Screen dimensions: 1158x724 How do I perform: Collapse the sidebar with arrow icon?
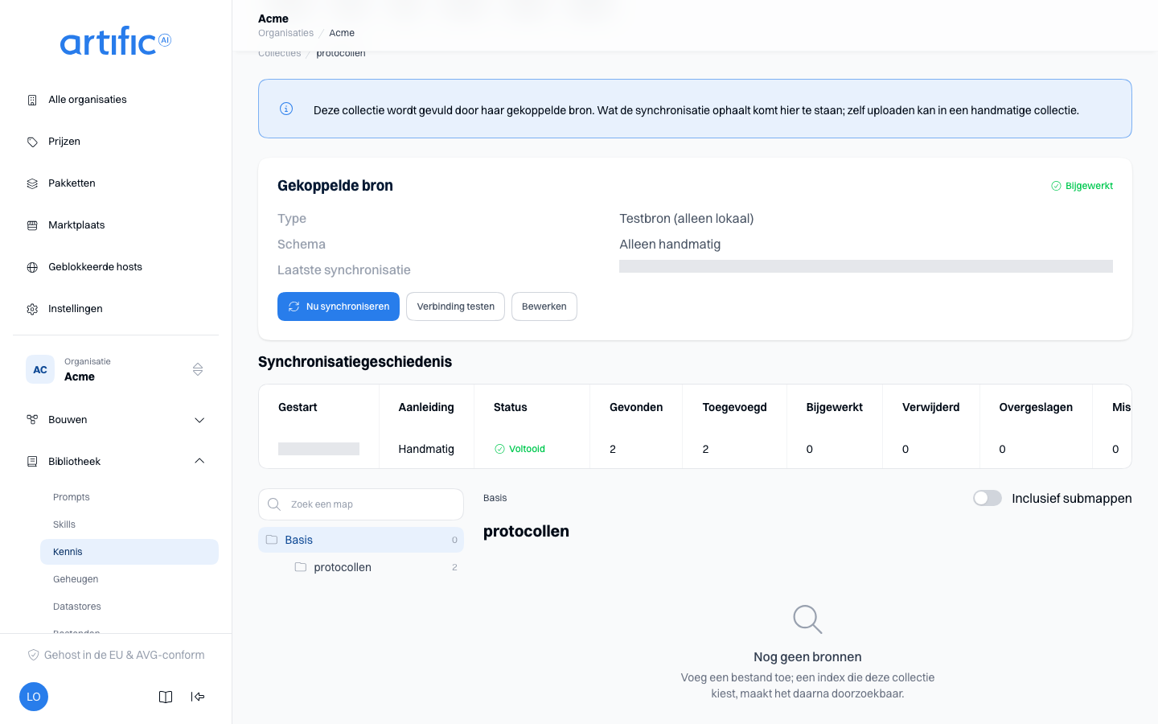(x=198, y=697)
